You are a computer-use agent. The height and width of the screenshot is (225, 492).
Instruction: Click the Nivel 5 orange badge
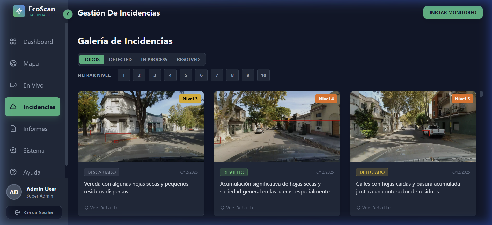click(462, 99)
